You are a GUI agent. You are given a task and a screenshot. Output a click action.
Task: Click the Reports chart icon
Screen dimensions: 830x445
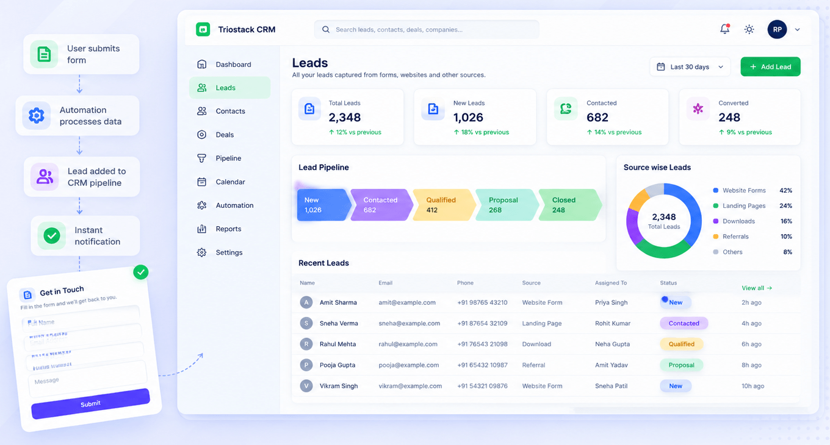201,229
